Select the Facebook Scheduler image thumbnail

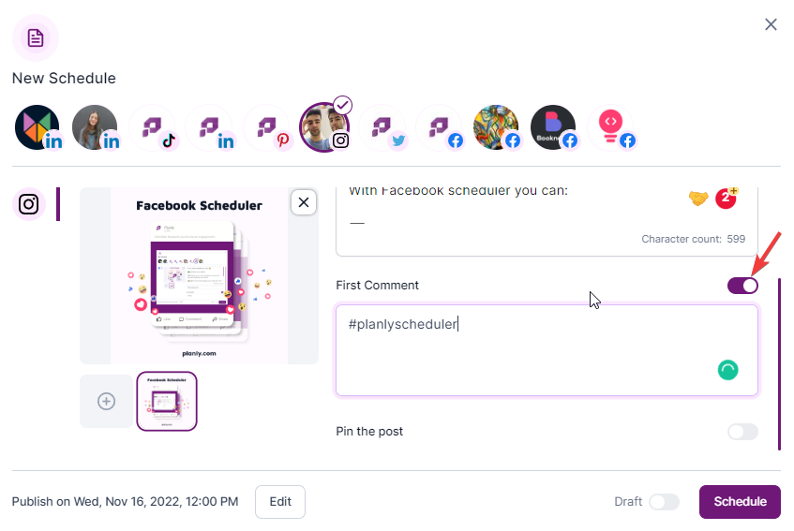point(167,402)
